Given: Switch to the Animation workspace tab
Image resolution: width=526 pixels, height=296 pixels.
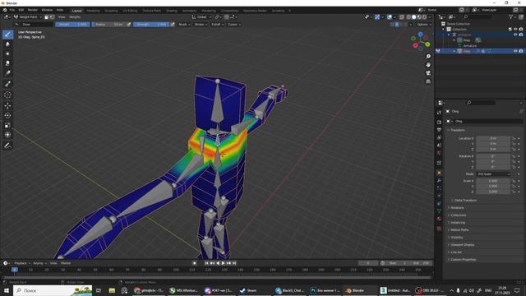Looking at the screenshot, I should point(190,11).
